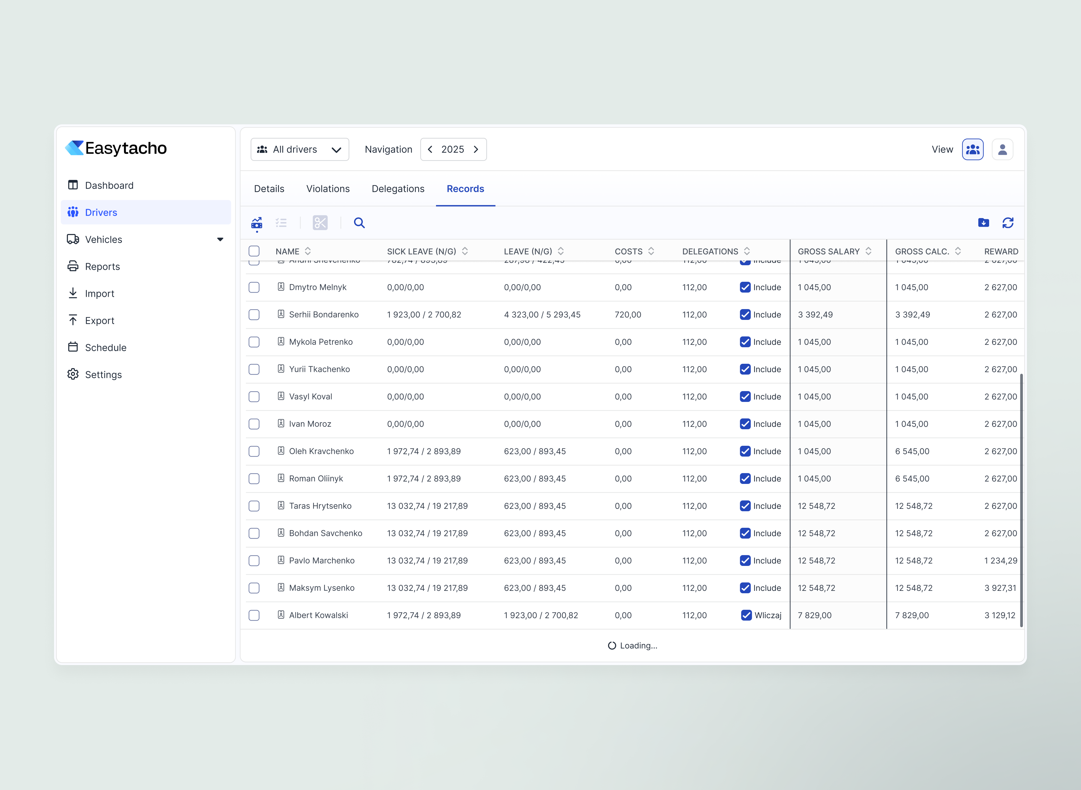Uncheck Wliczaj for Albert Kowalski

coord(747,615)
